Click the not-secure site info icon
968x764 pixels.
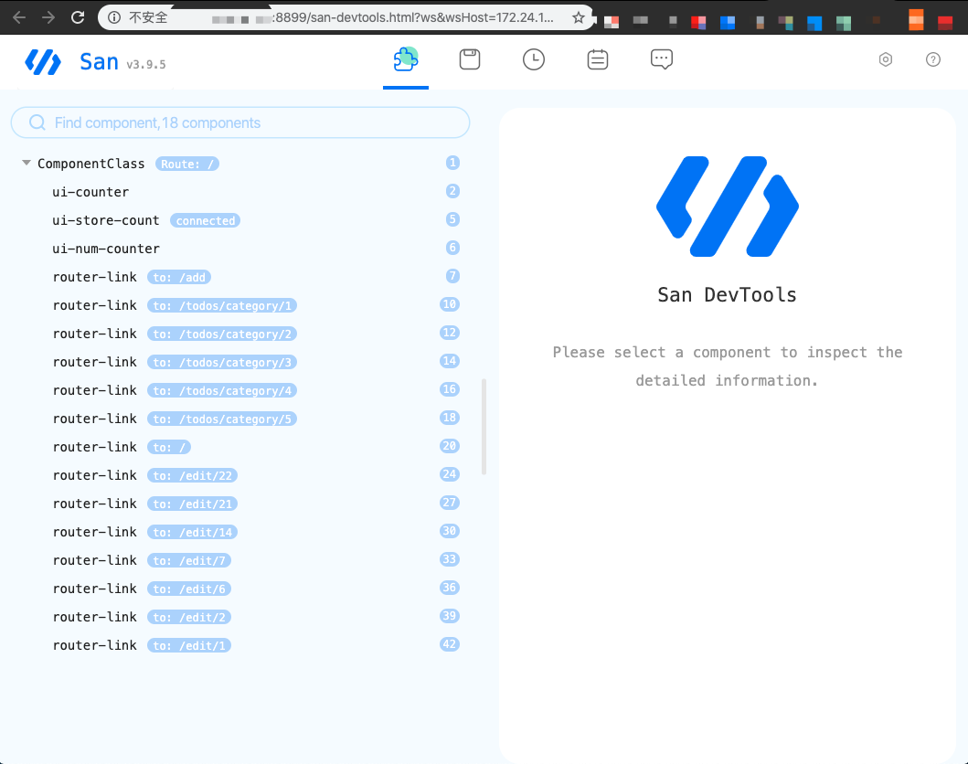pos(114,17)
